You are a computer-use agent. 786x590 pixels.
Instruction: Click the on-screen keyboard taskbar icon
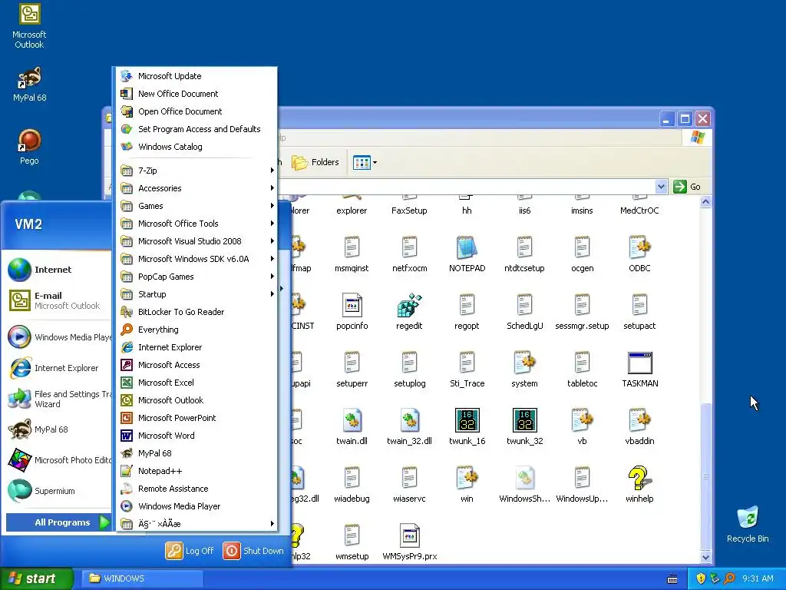pyautogui.click(x=672, y=579)
